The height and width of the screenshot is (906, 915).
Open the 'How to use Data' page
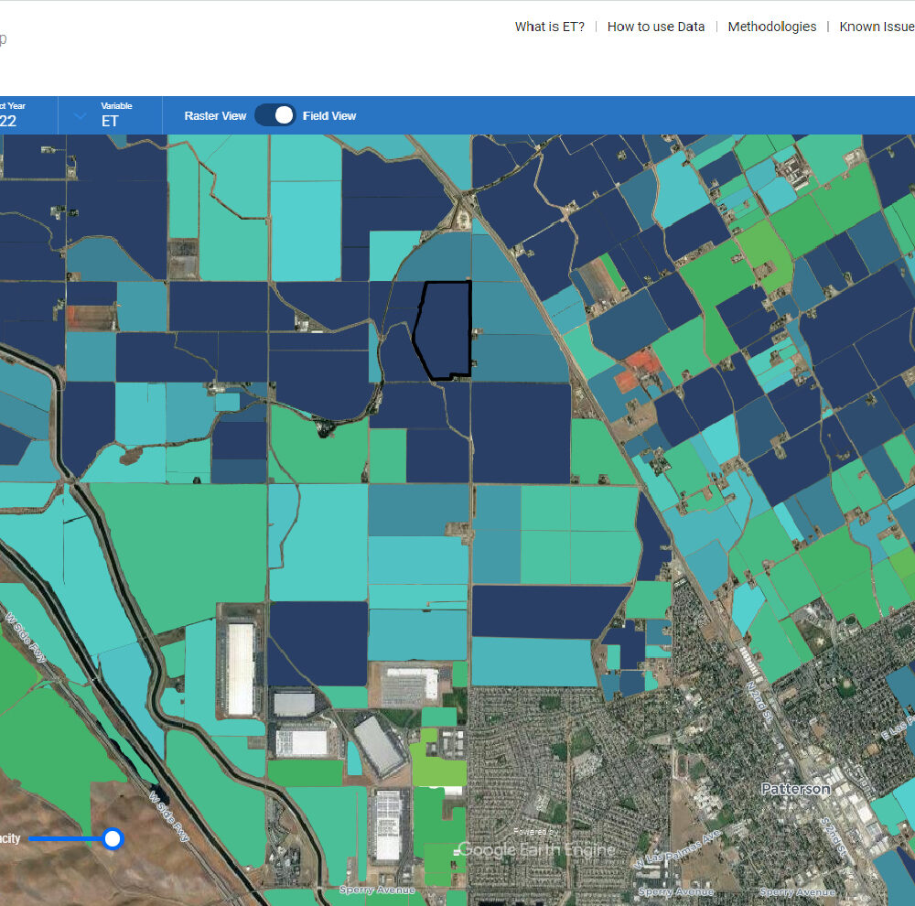point(655,27)
